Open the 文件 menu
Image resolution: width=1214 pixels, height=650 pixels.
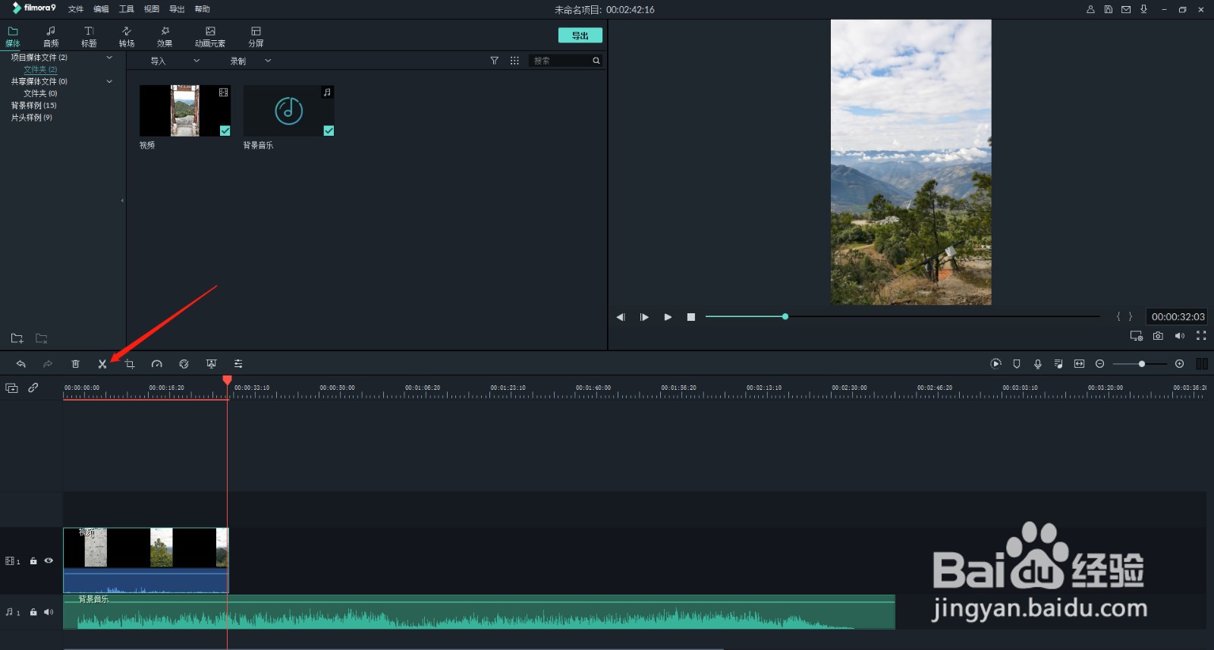click(x=76, y=9)
